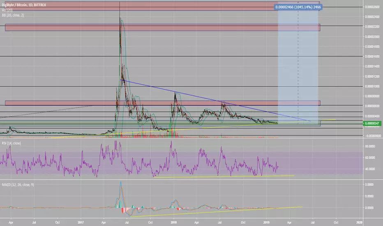Click the 0.00001400 price axis label

coord(372,66)
